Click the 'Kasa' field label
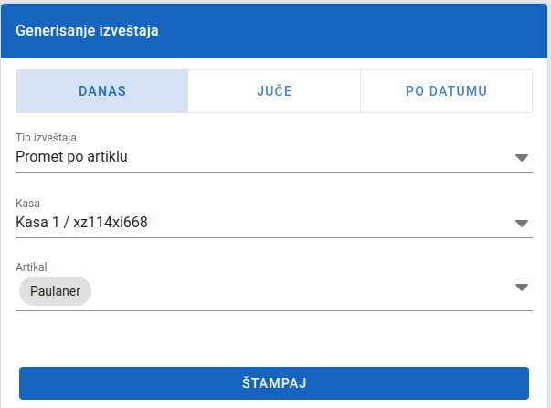Screen dimensions: 551x408 [27, 204]
